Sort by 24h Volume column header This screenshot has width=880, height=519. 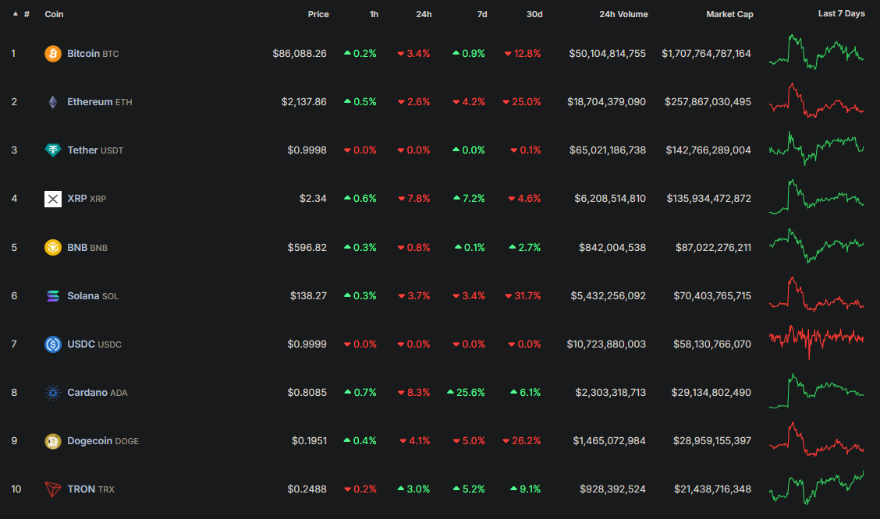623,14
